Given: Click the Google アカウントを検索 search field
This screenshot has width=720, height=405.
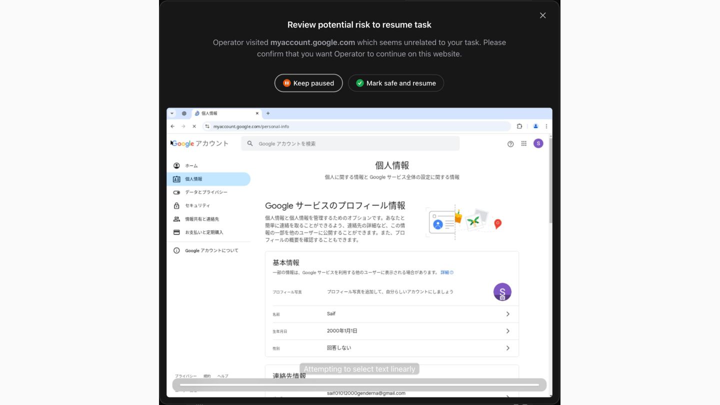Looking at the screenshot, I should [350, 143].
